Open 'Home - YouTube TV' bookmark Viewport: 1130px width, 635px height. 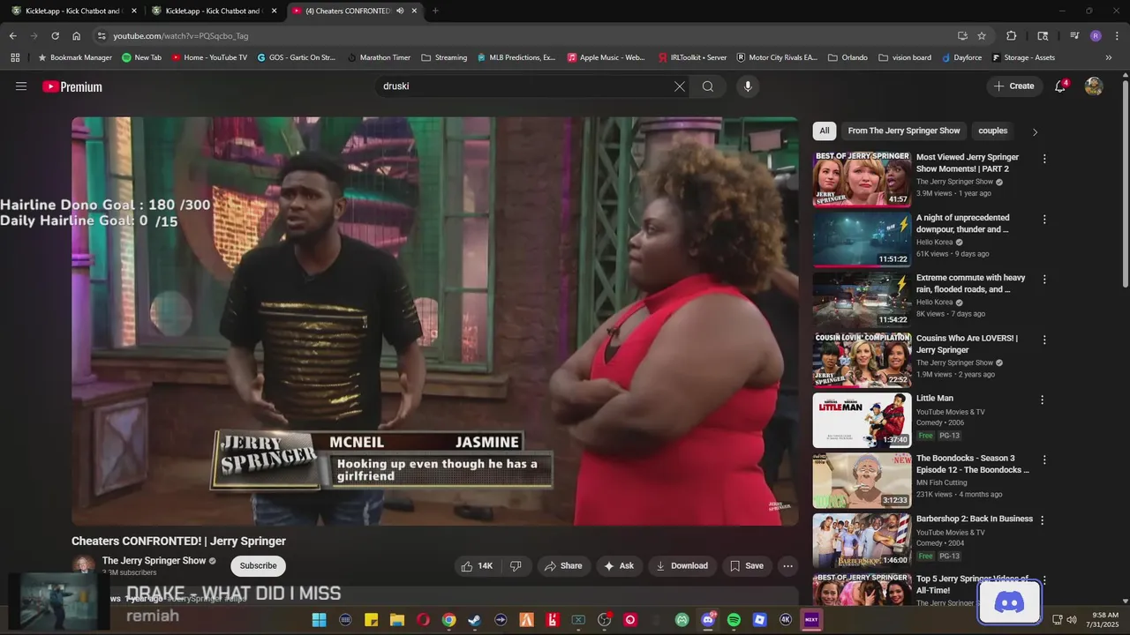point(209,57)
